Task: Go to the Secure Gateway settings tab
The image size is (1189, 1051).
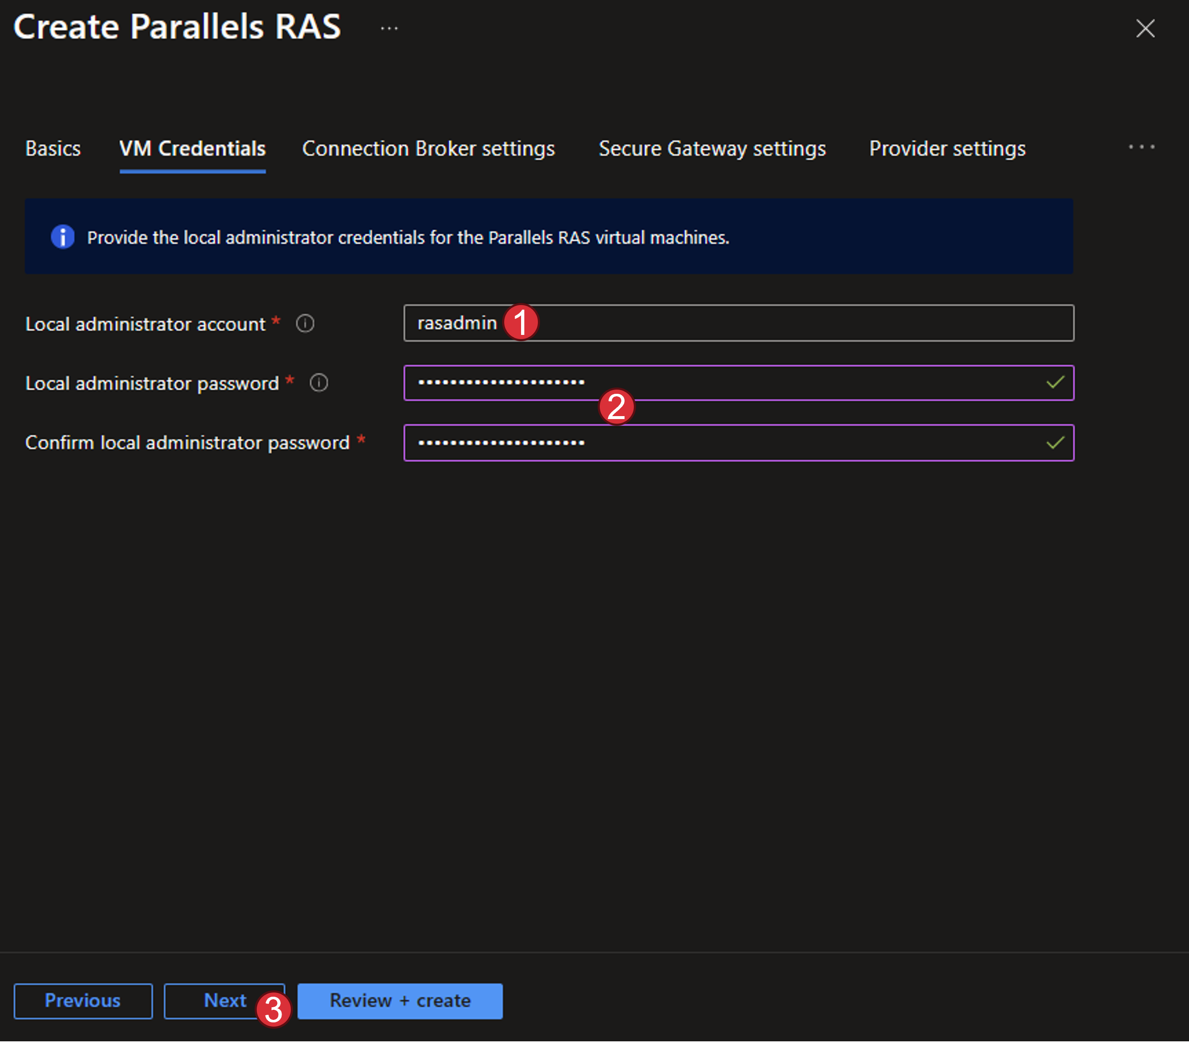Action: (712, 149)
